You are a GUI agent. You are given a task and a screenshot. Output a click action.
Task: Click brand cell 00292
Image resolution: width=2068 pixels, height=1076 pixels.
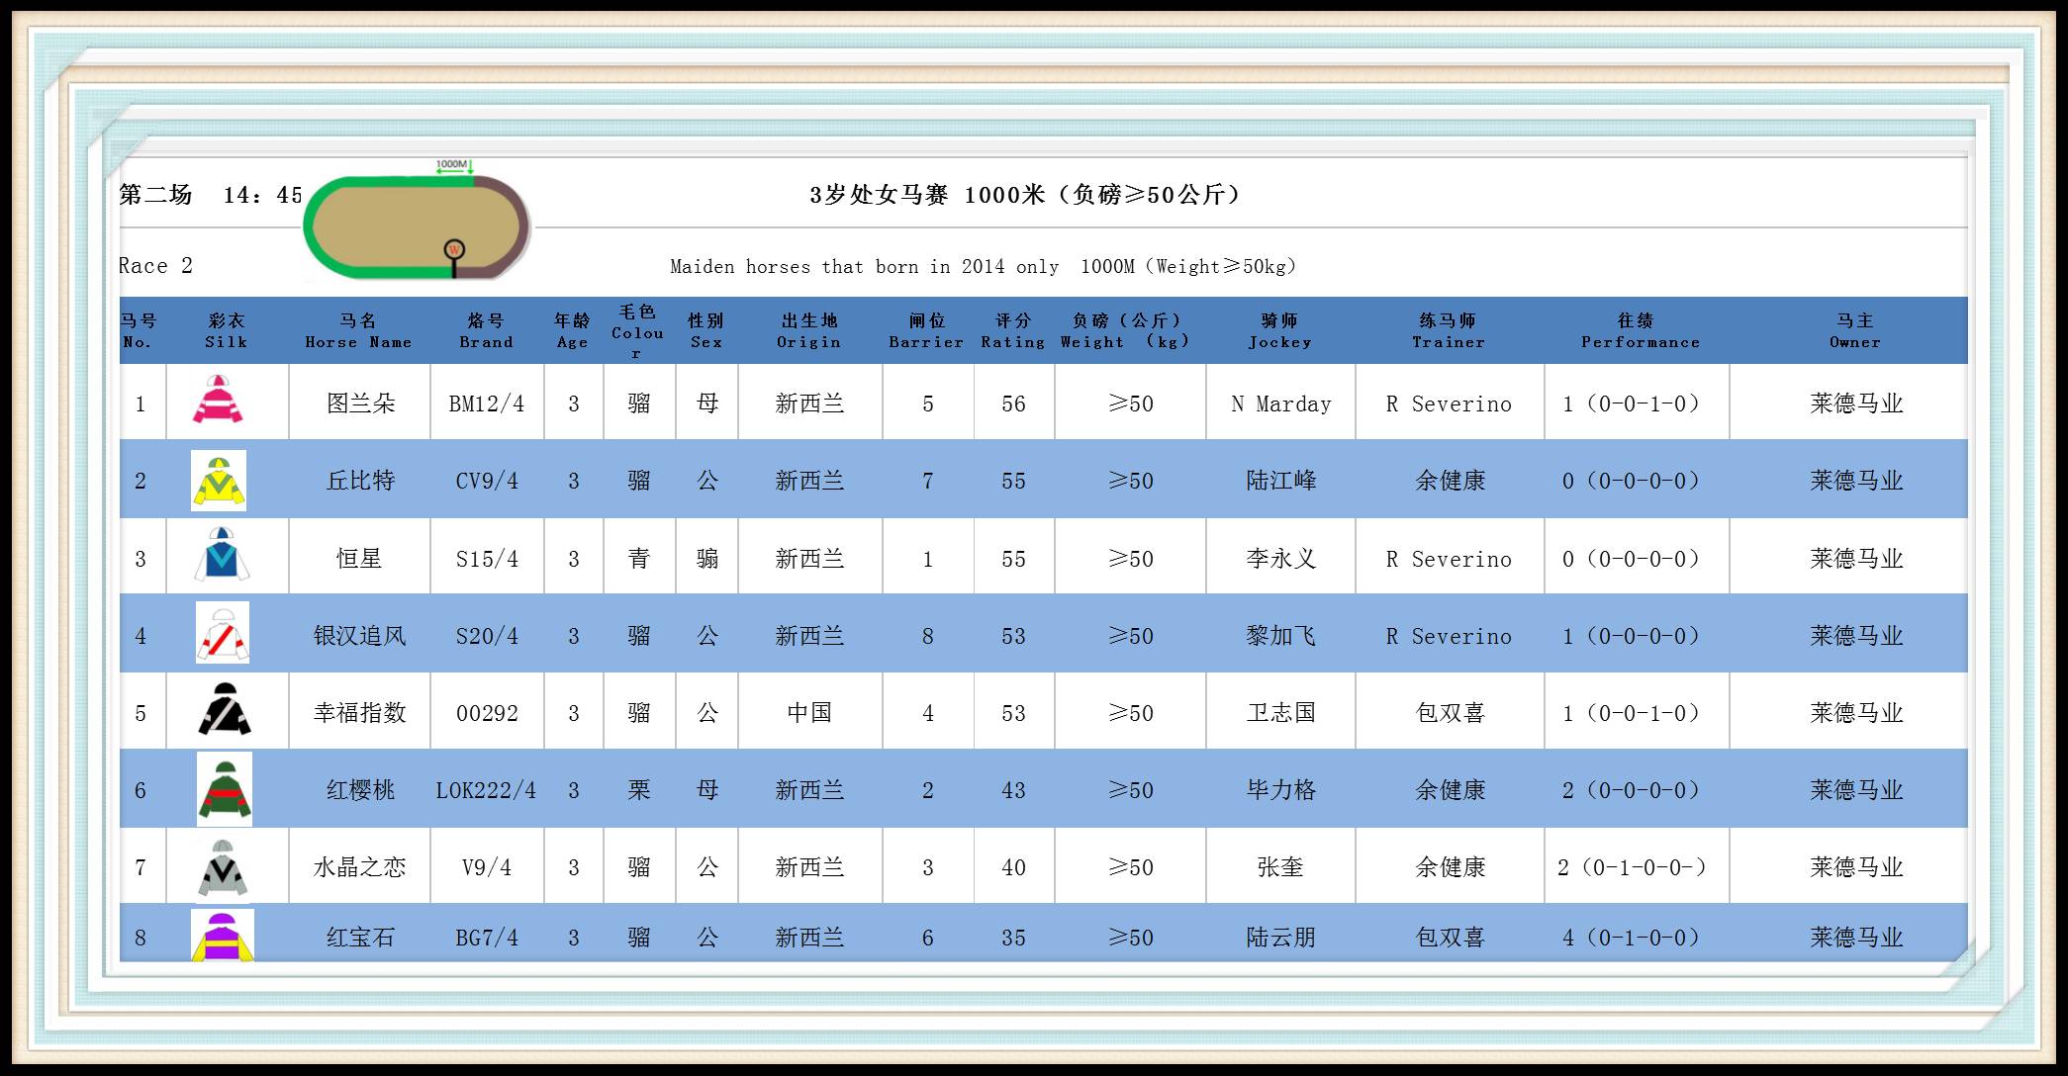point(487,713)
